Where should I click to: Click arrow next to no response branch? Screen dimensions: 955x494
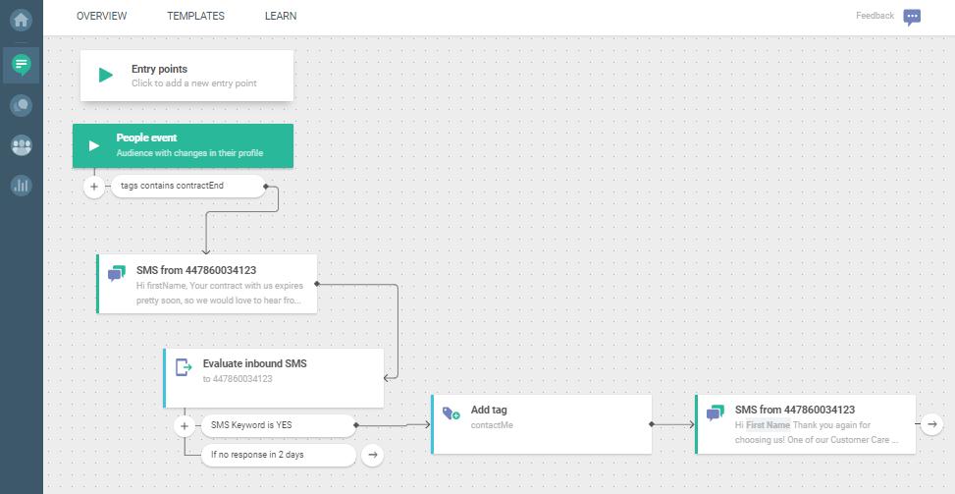click(372, 455)
